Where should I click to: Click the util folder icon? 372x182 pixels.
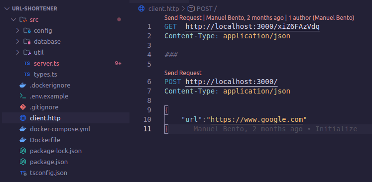point(27,52)
